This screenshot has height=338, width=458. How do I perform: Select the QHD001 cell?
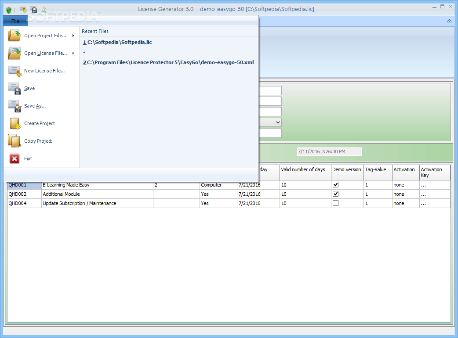point(24,185)
